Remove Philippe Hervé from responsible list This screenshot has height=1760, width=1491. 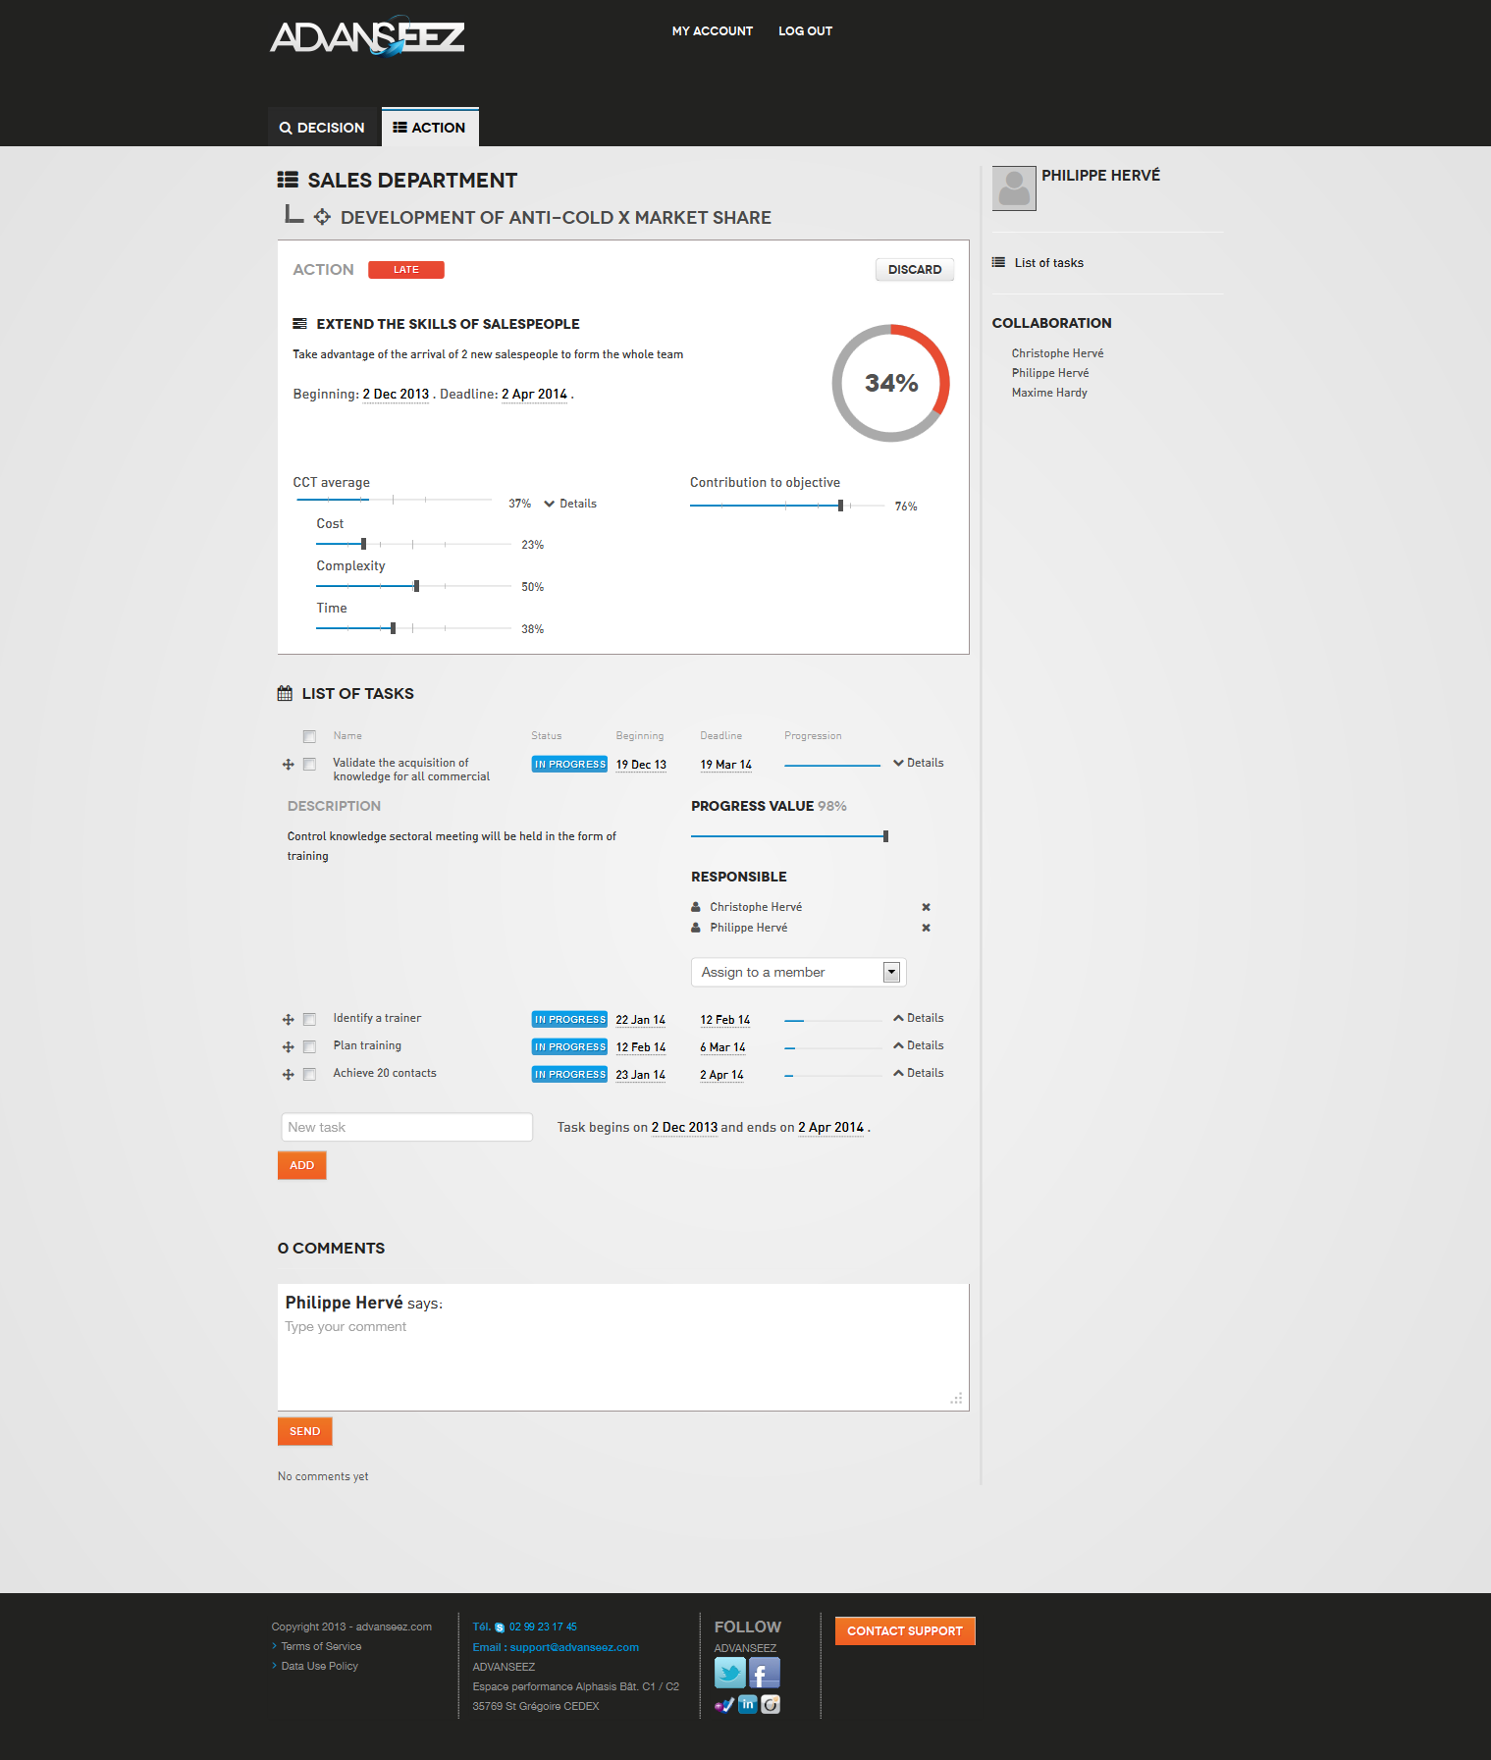[926, 928]
